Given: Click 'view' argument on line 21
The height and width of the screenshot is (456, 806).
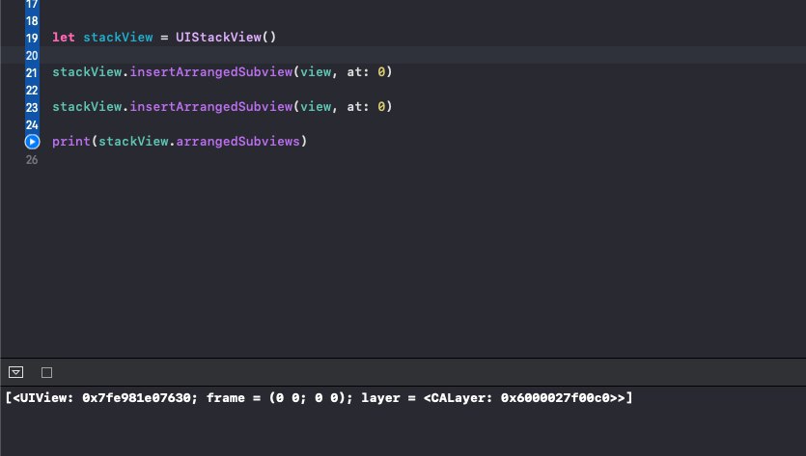Looking at the screenshot, I should pos(316,72).
